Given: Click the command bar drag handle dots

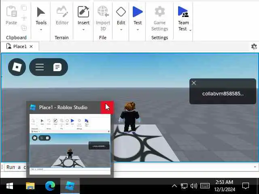Looking at the screenshot, I should [x=2, y=167].
